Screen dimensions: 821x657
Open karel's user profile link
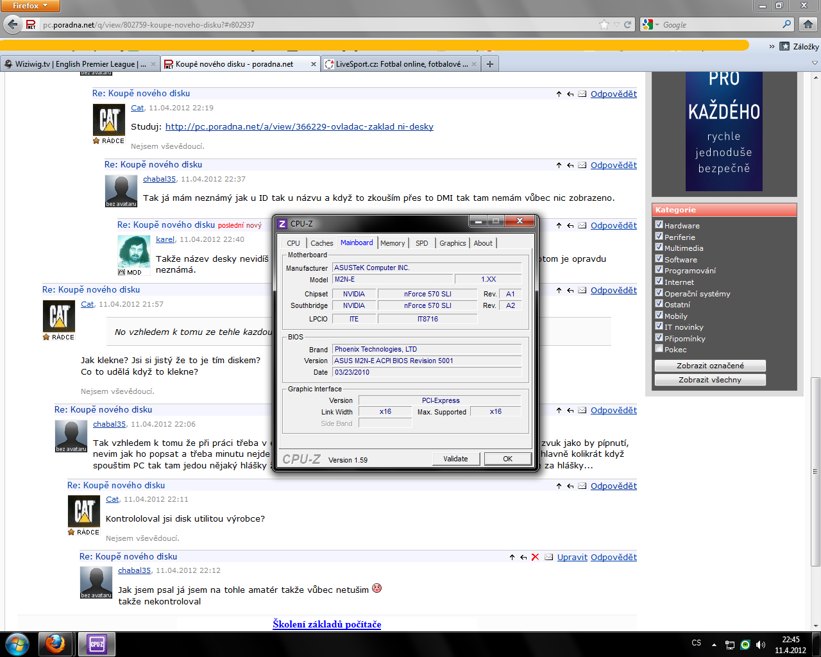pos(165,239)
